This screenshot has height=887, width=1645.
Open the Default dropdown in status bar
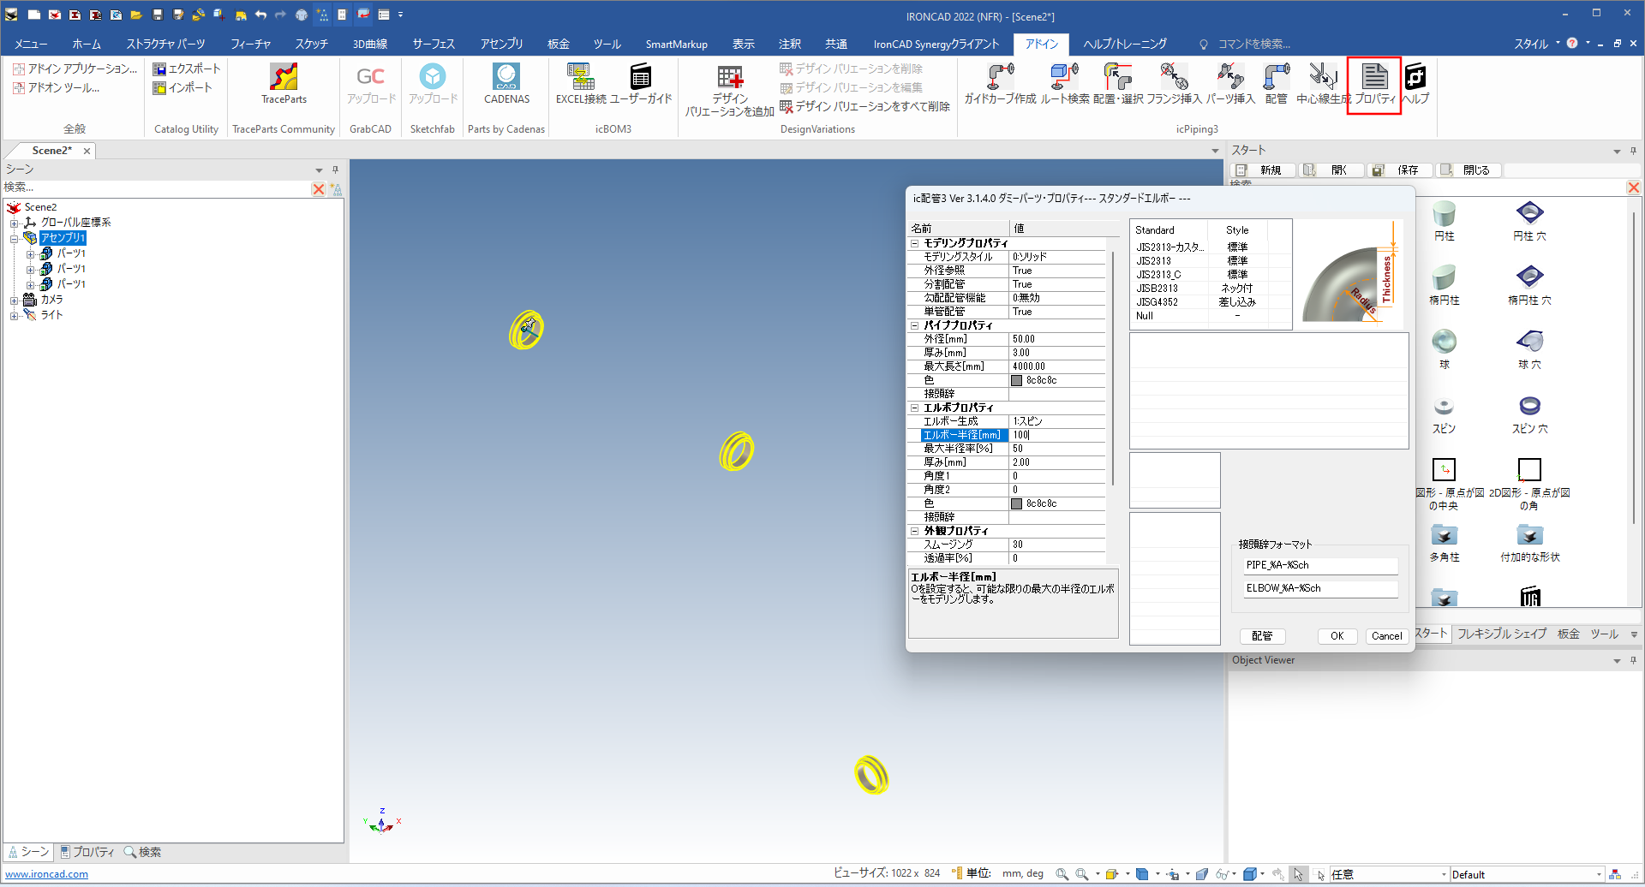(1599, 874)
